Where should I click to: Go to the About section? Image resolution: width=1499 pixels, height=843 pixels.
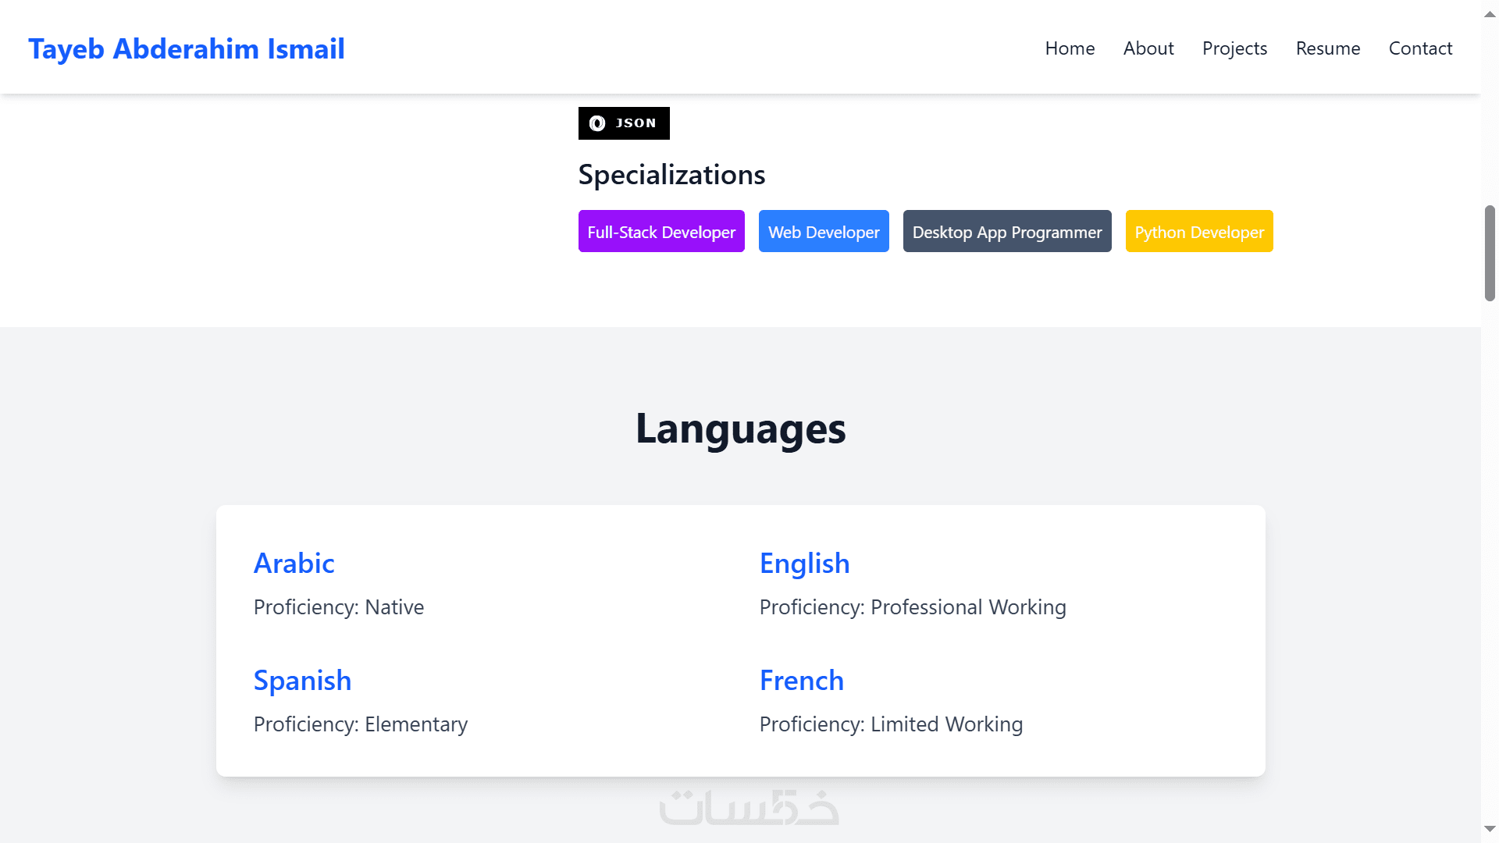[1148, 48]
